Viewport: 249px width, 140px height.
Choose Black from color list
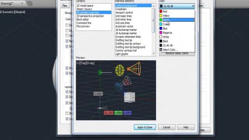177,41
